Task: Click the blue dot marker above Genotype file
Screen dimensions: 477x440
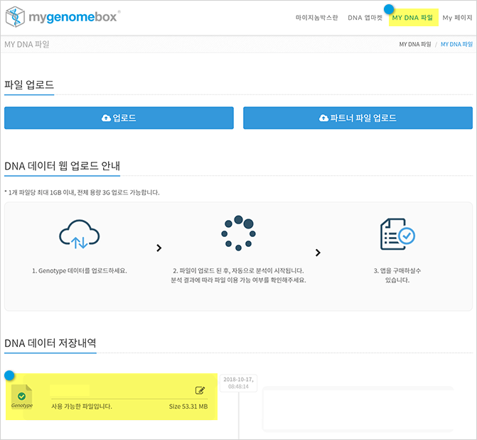Action: click(x=9, y=375)
